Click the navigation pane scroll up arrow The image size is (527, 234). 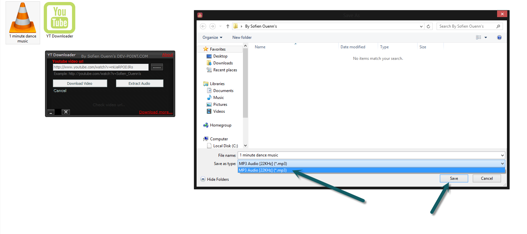coord(245,46)
